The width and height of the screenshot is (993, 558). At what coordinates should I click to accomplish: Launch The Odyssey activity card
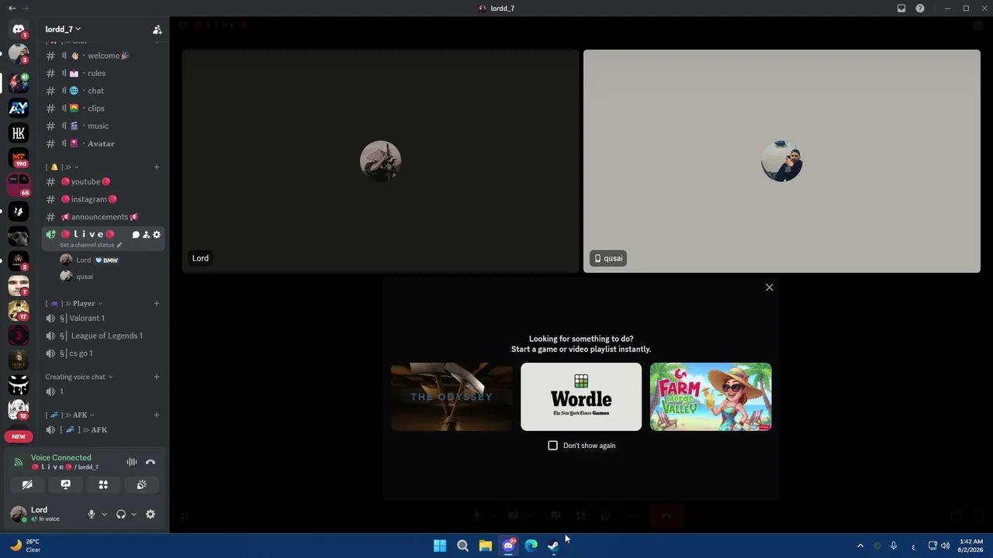tap(452, 397)
